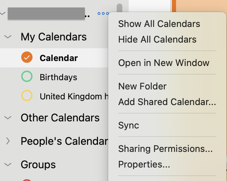This screenshot has width=227, height=181.
Task: Choose Hide All Calendars
Action: point(157,39)
